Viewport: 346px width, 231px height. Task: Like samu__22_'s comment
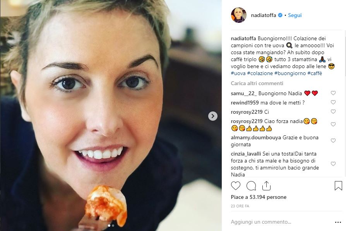pos(333,93)
